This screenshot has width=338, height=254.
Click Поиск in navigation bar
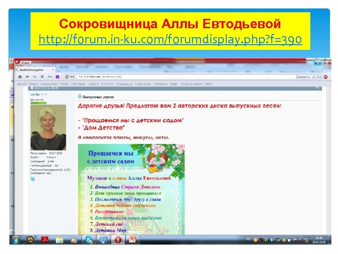click(x=64, y=84)
